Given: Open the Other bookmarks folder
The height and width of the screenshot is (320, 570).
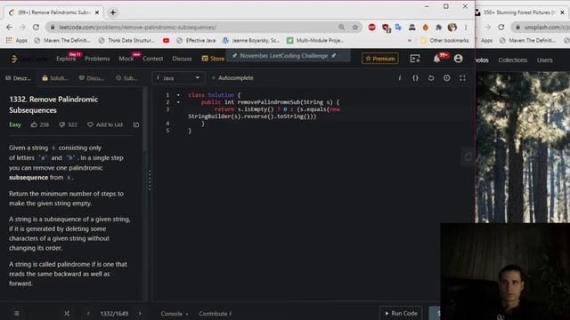Looking at the screenshot, I should (444, 41).
